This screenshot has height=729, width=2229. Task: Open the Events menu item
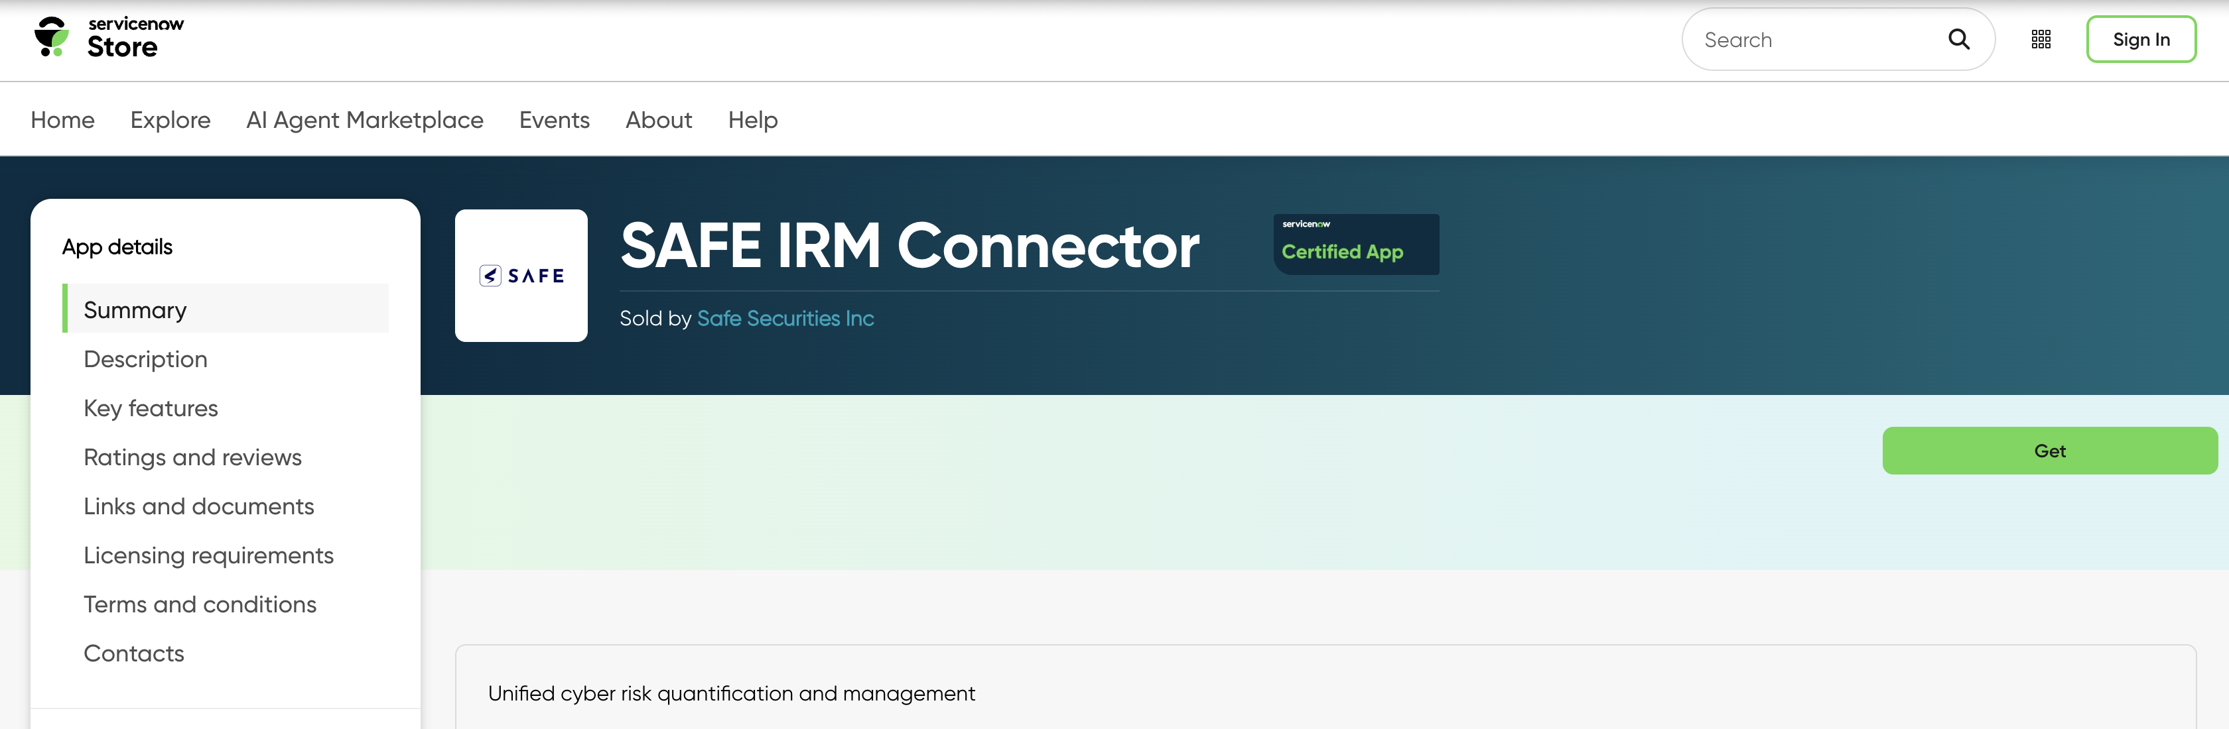click(x=554, y=120)
